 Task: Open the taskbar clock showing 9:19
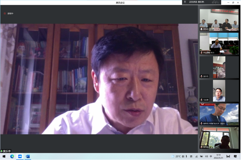coord(219,156)
